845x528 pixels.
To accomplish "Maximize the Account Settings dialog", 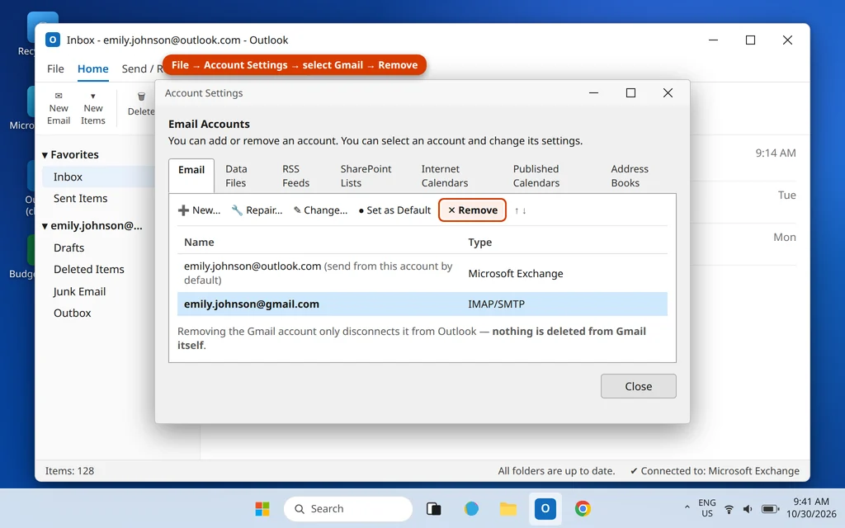I will 630,92.
